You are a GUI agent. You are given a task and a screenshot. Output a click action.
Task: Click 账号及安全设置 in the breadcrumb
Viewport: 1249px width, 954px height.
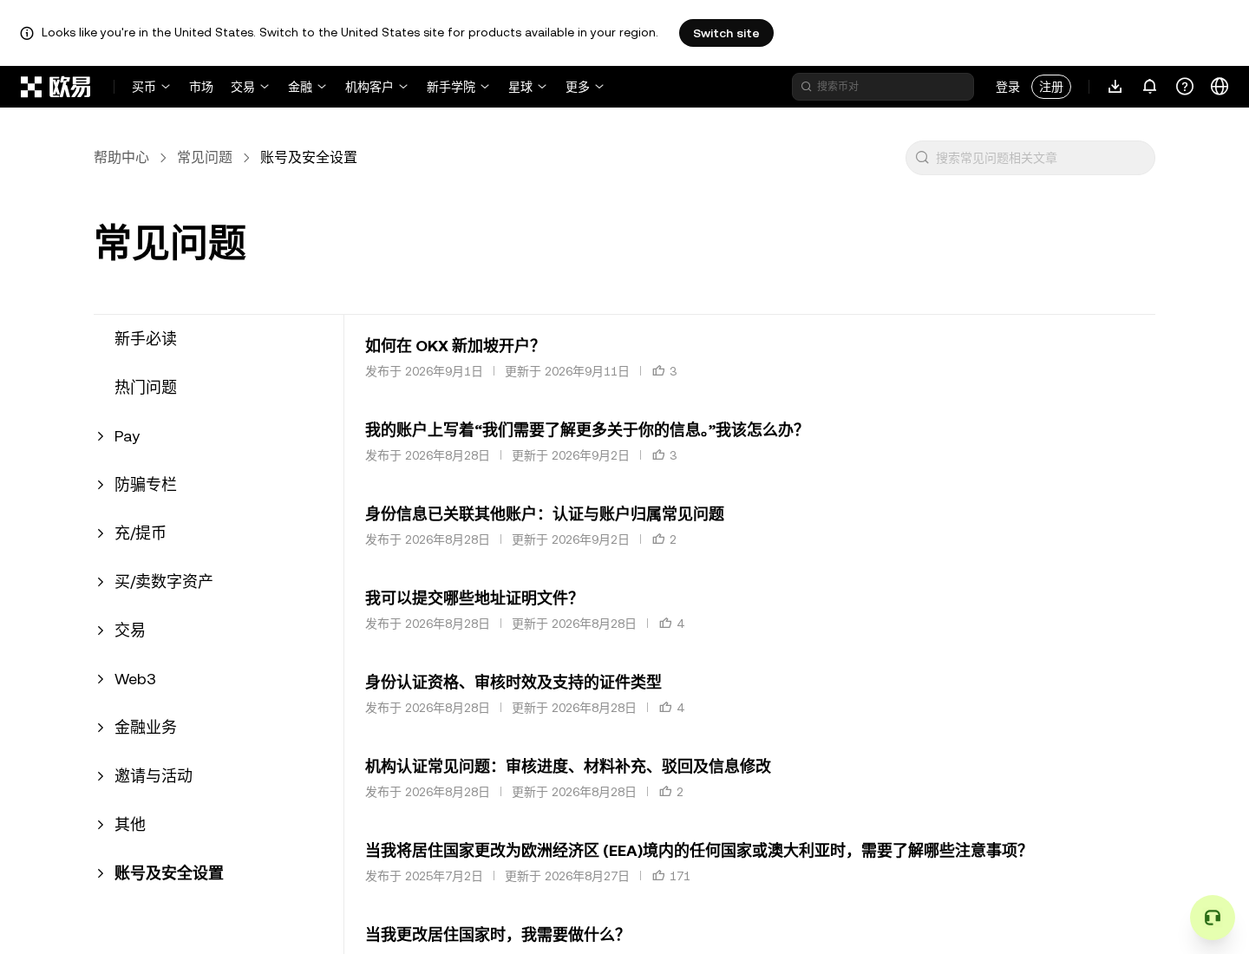[x=309, y=157]
